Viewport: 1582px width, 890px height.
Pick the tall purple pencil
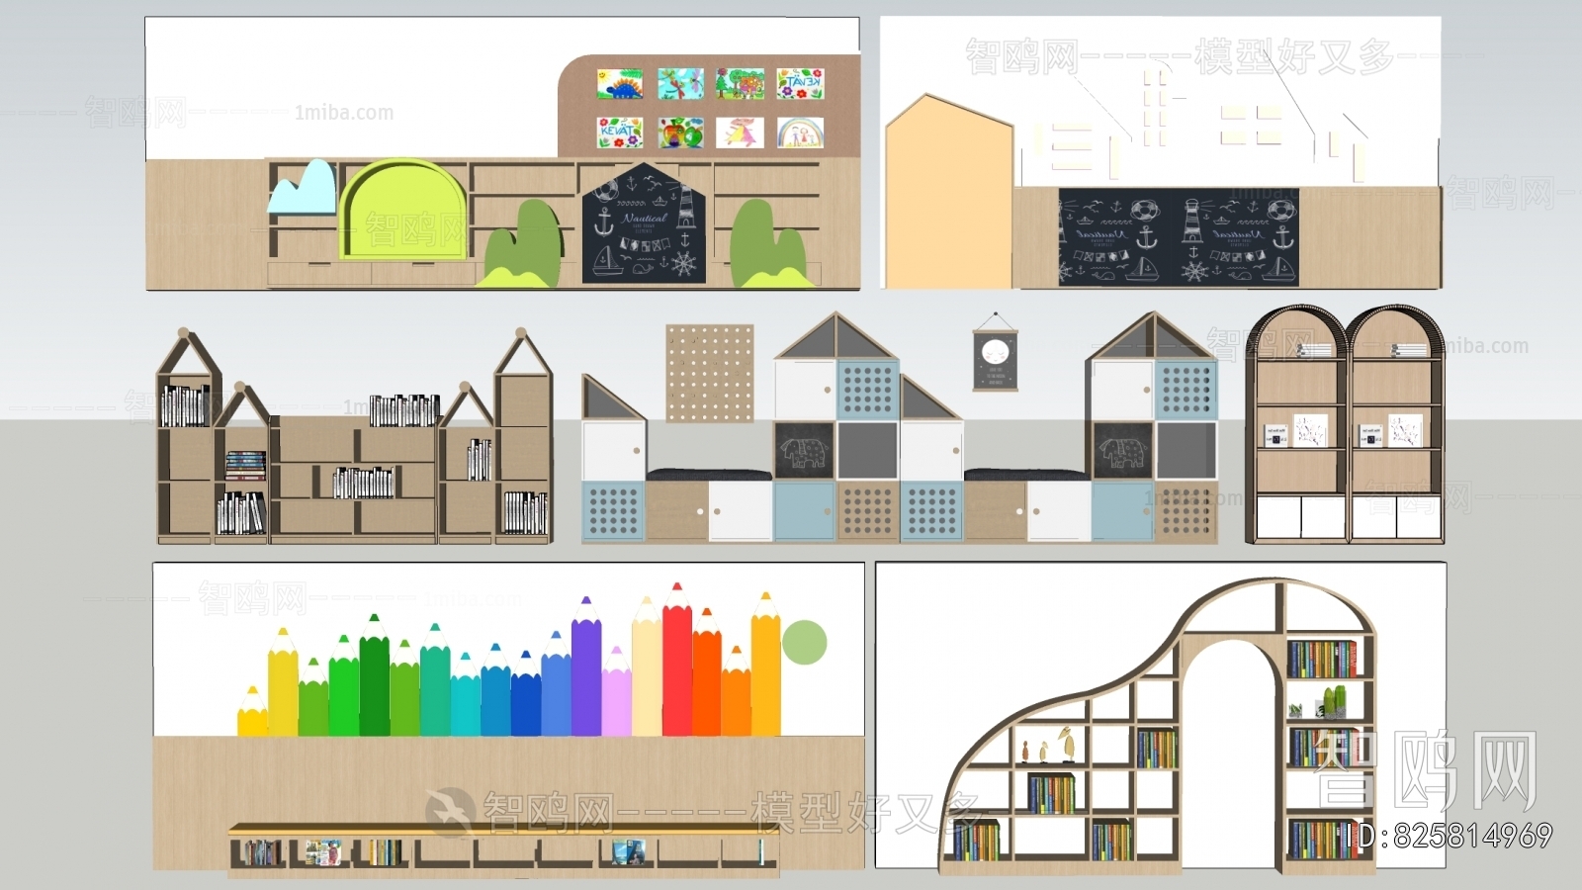(586, 672)
